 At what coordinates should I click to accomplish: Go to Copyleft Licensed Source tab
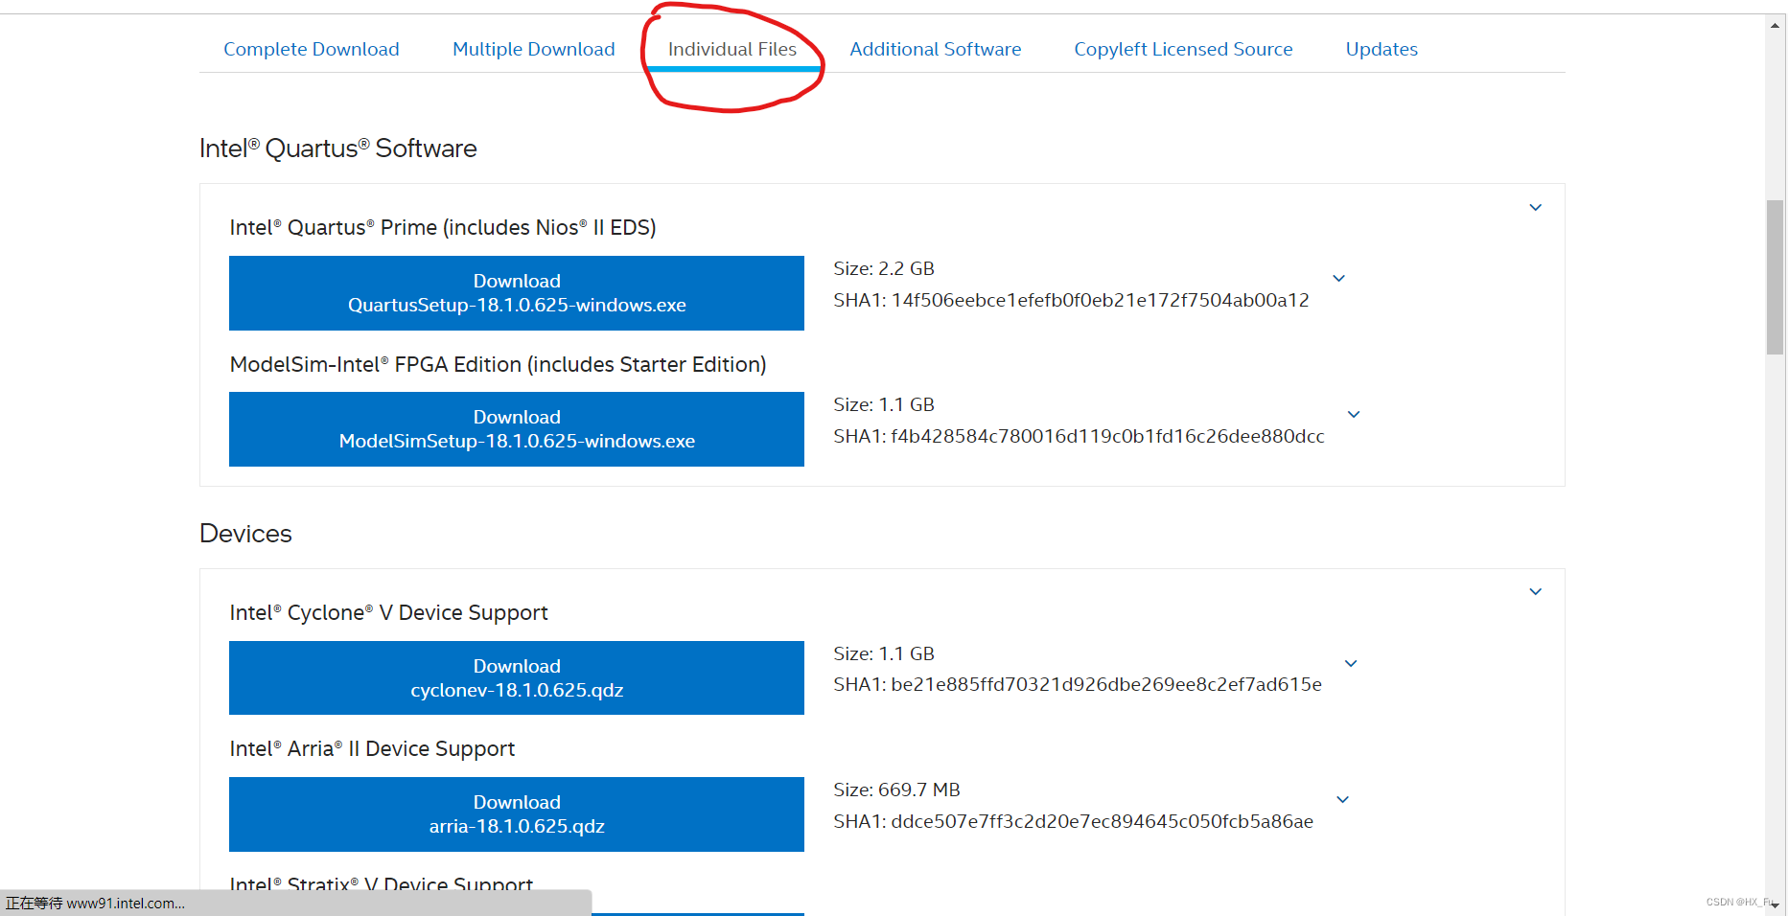pyautogui.click(x=1183, y=49)
